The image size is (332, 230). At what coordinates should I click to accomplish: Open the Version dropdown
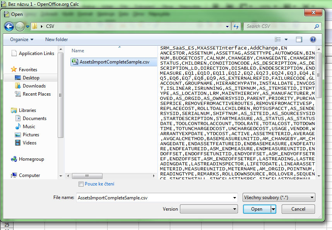coord(209,209)
